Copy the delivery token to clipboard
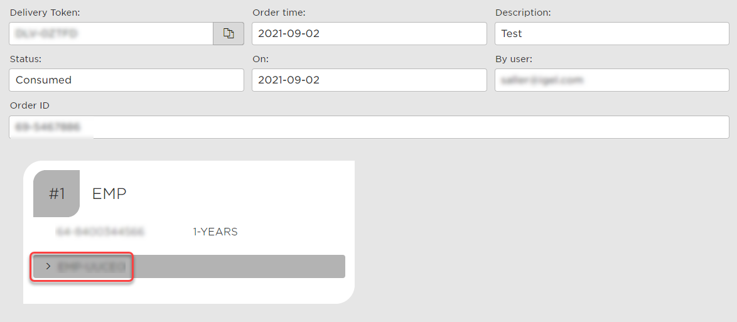 coord(229,34)
